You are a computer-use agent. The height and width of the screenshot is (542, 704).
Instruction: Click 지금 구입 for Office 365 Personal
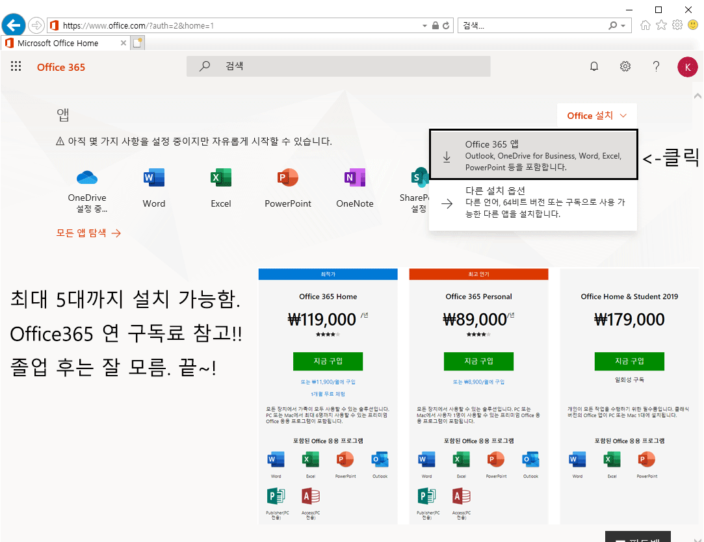478,361
